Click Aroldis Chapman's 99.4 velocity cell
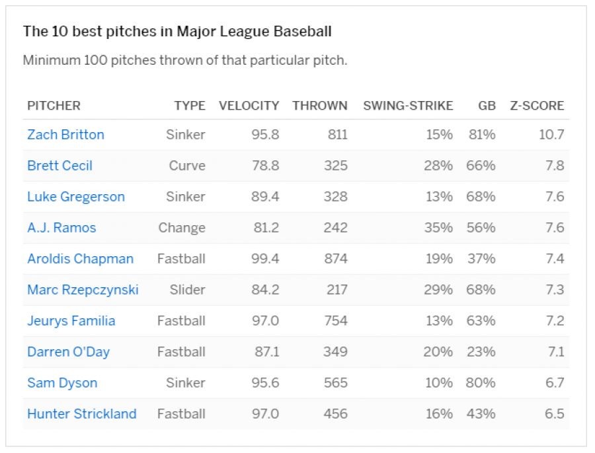This screenshot has width=595, height=453. (265, 259)
